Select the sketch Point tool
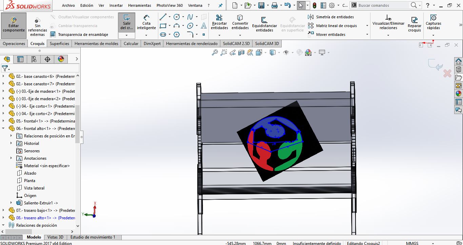This screenshot has height=245, width=463. 204,35
